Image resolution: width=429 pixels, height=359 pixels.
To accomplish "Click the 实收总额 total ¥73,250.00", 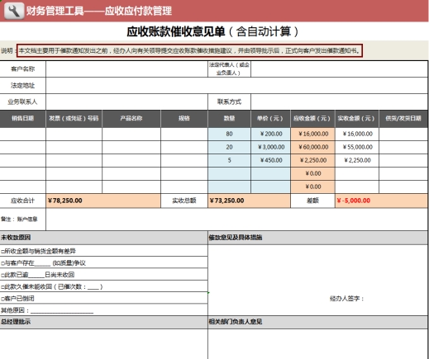I will (x=249, y=201).
